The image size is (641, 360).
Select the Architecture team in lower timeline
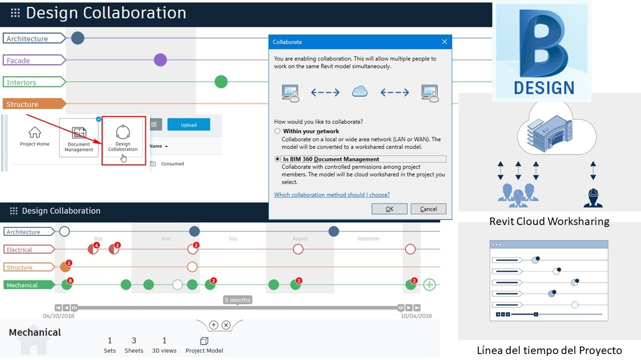[29, 231]
